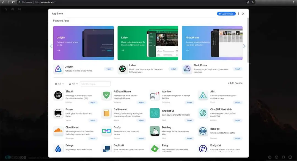The width and height of the screenshot is (297, 161).
Task: Select the Emby play icon
Action: pos(155,149)
